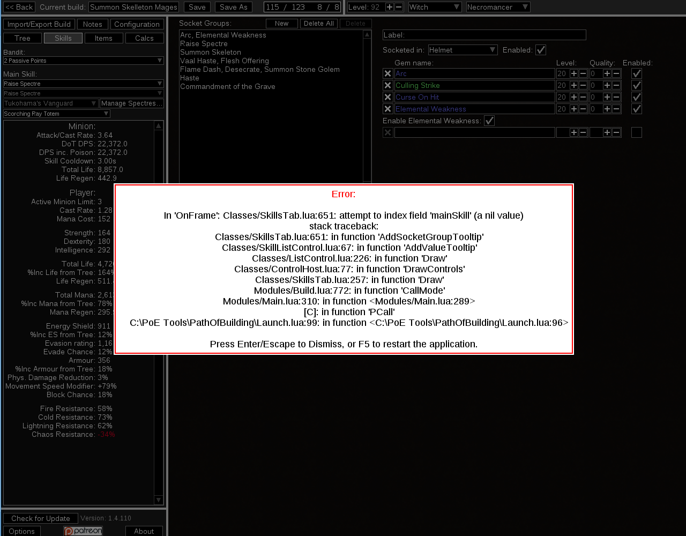The width and height of the screenshot is (686, 536).
Task: Remove the Arc gem with its X icon
Action: (387, 73)
